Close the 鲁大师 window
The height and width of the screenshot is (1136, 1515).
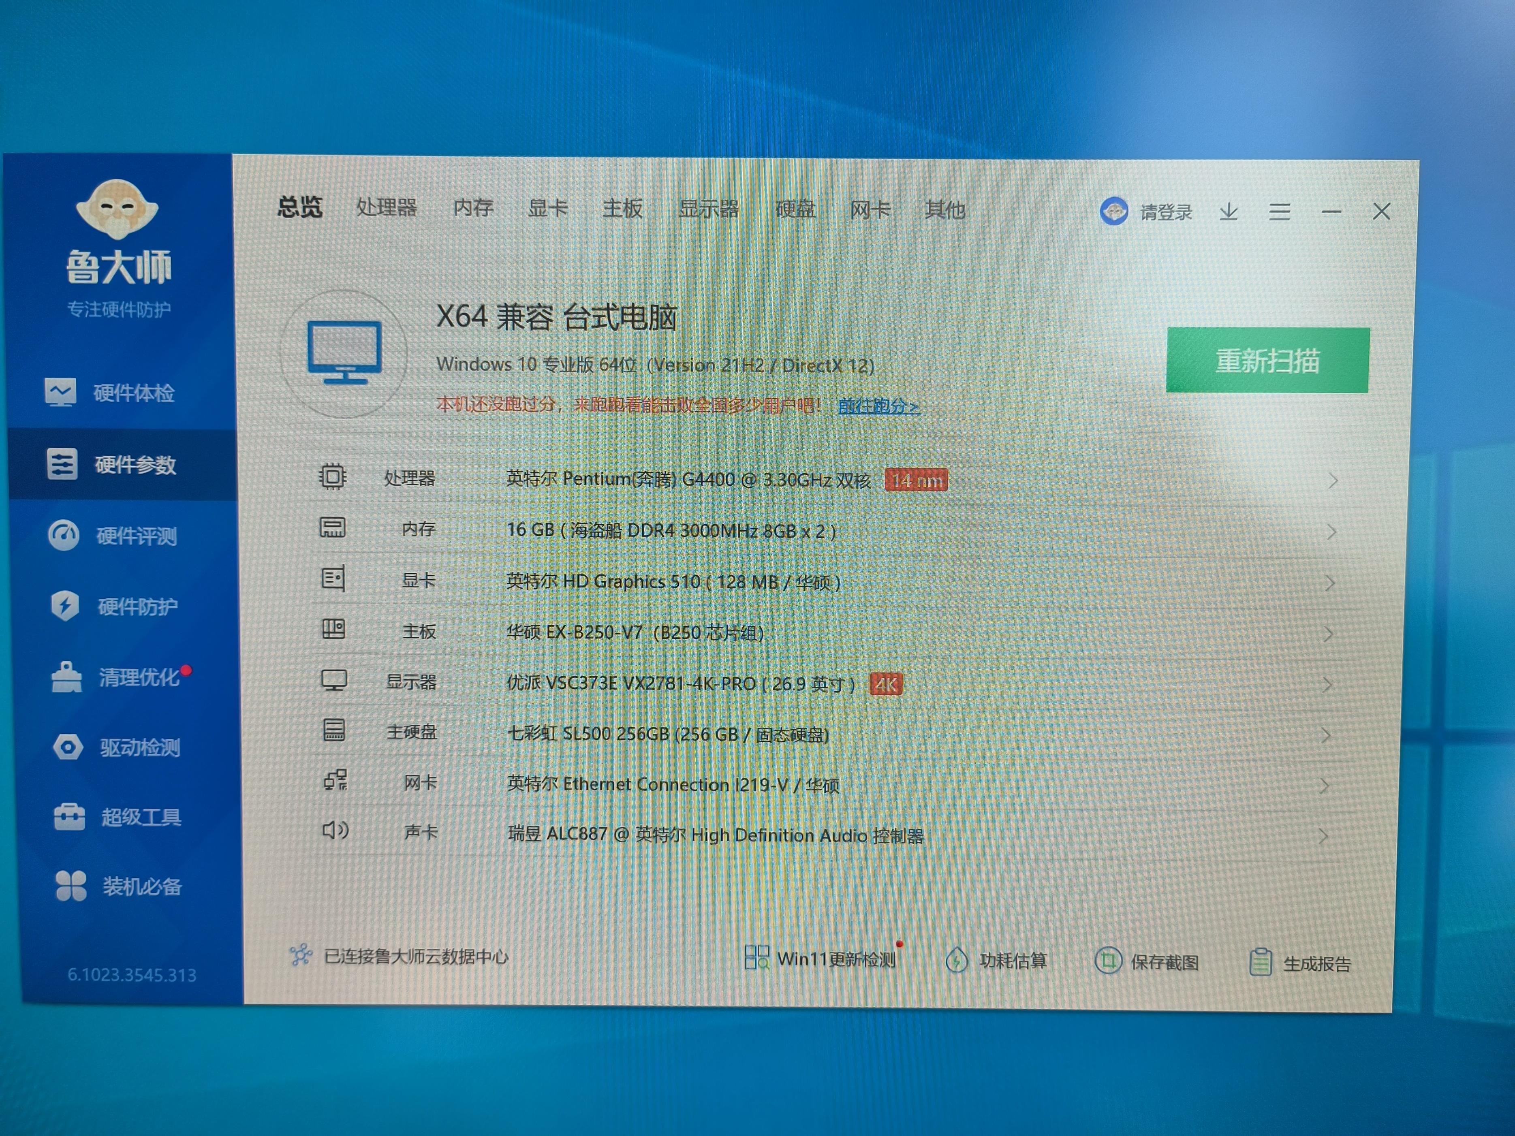pyautogui.click(x=1381, y=211)
